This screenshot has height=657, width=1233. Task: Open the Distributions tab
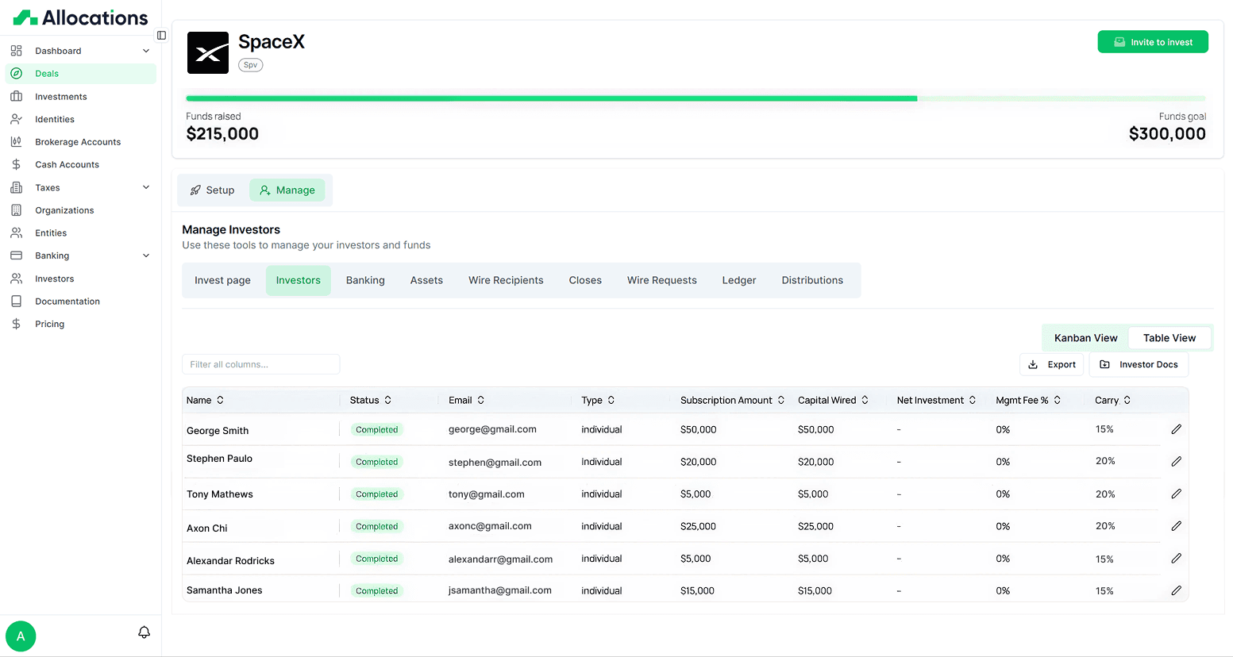coord(812,280)
